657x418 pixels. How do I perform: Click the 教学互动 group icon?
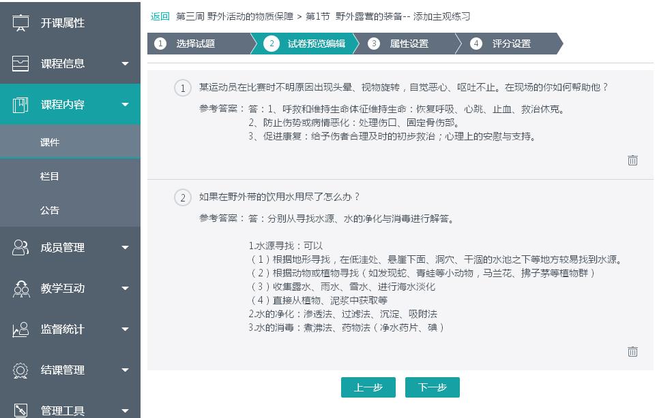pyautogui.click(x=21, y=289)
